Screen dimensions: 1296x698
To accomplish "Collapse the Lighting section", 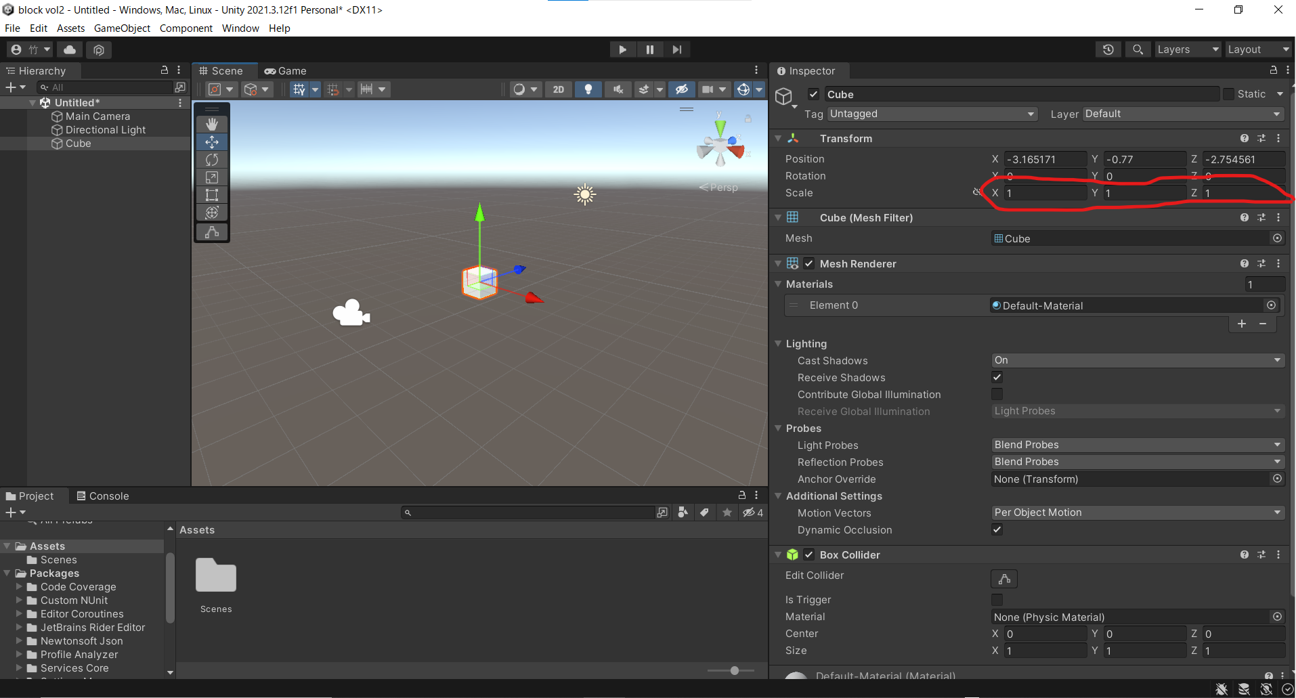I will click(778, 344).
